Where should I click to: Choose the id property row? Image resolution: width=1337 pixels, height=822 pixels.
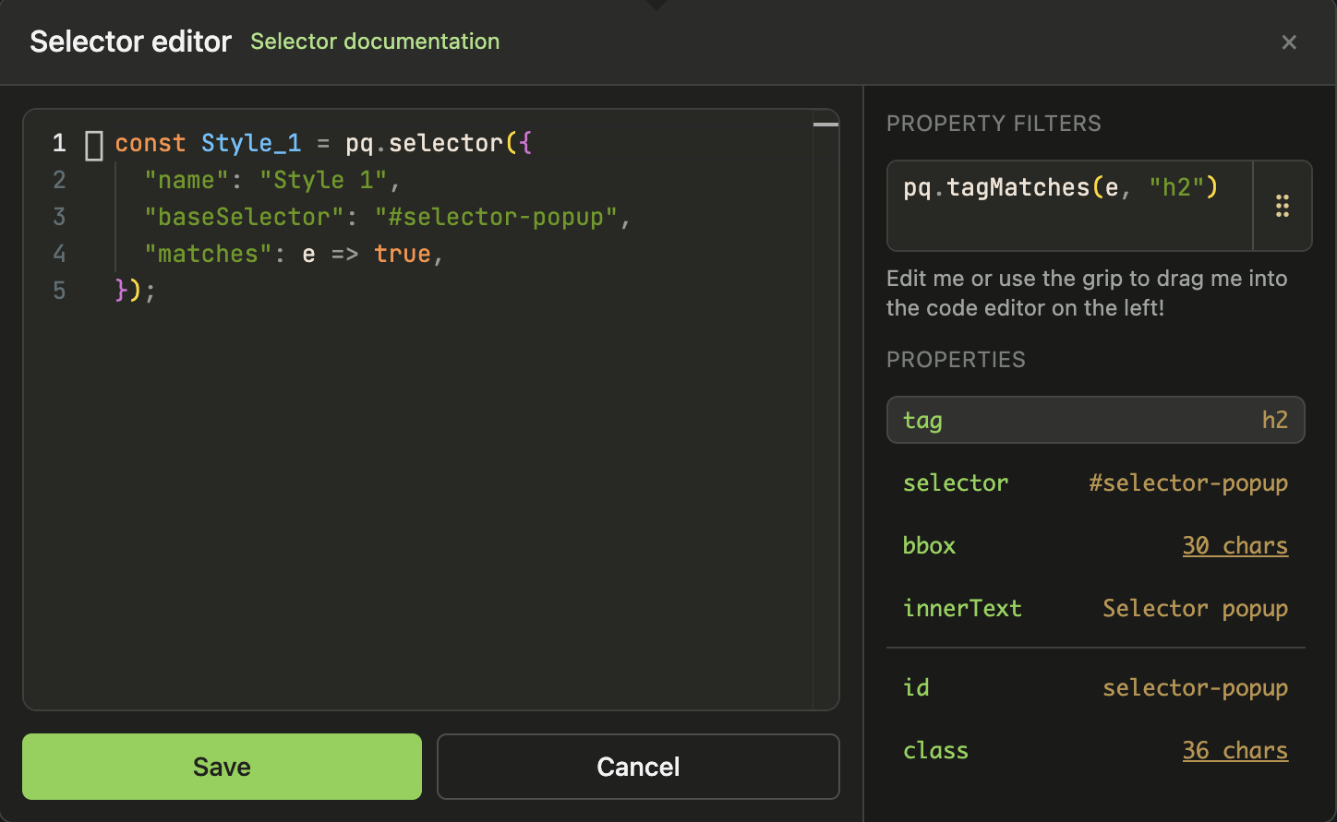coord(1095,688)
